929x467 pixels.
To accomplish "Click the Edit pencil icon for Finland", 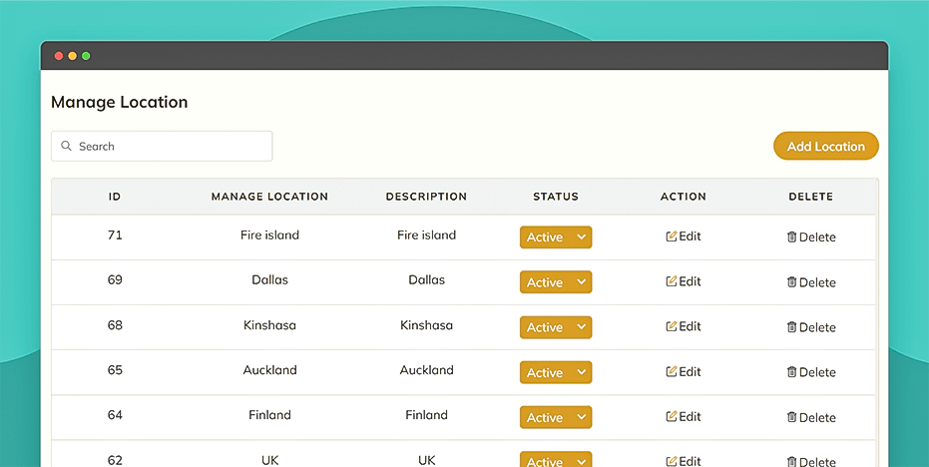I will coord(672,417).
